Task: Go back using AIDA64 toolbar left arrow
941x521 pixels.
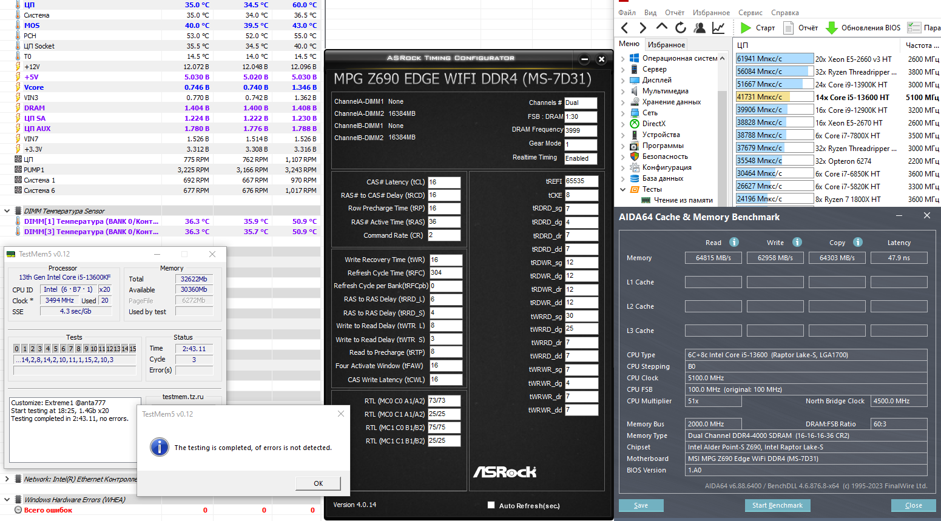Action: (x=625, y=28)
